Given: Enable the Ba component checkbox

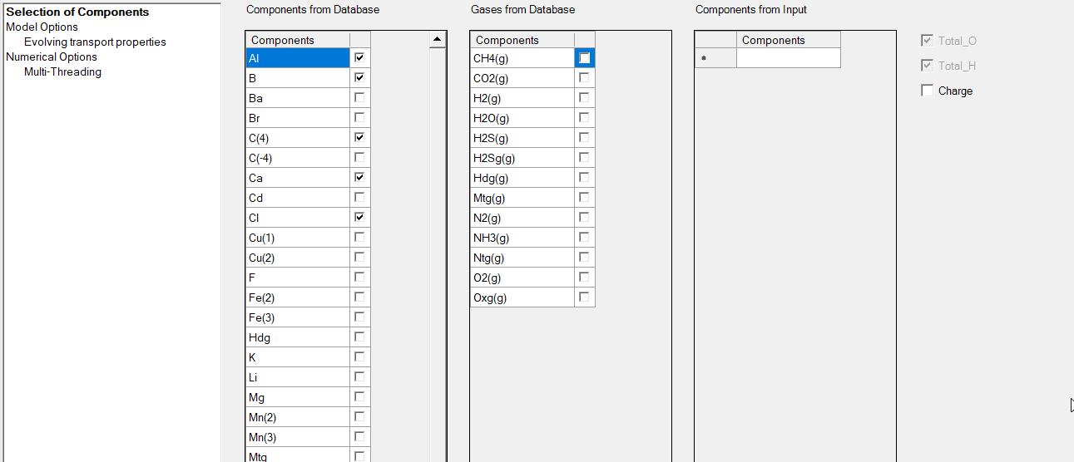Looking at the screenshot, I should [x=359, y=97].
